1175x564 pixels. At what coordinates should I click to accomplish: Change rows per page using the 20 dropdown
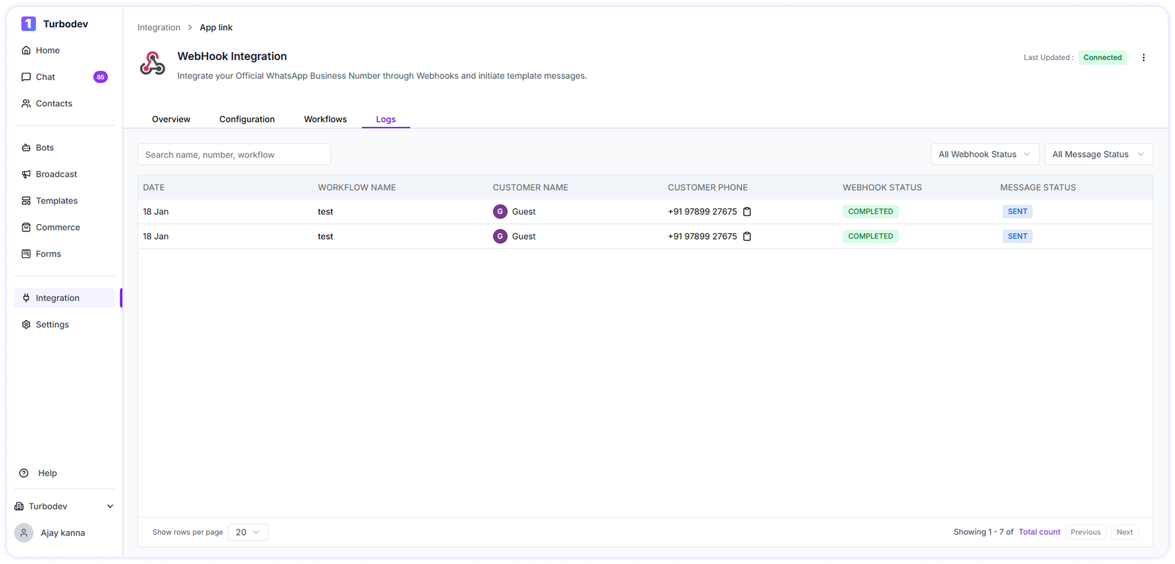248,532
